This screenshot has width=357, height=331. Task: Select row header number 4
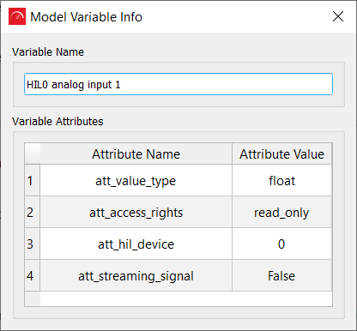pos(33,275)
